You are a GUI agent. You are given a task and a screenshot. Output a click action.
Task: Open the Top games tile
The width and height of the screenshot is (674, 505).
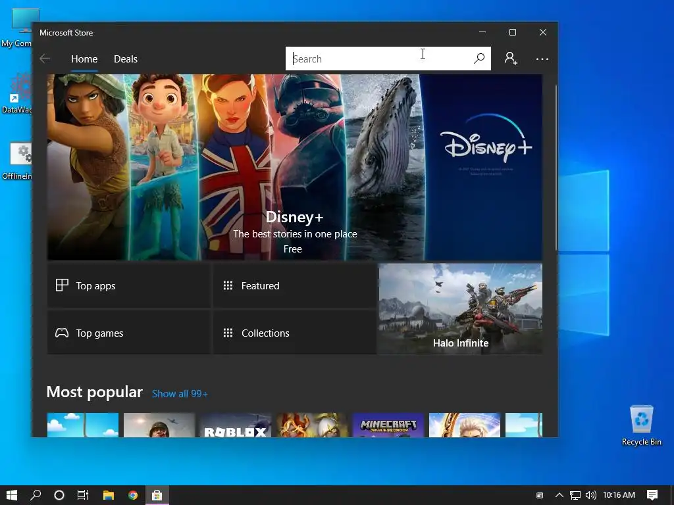click(128, 333)
